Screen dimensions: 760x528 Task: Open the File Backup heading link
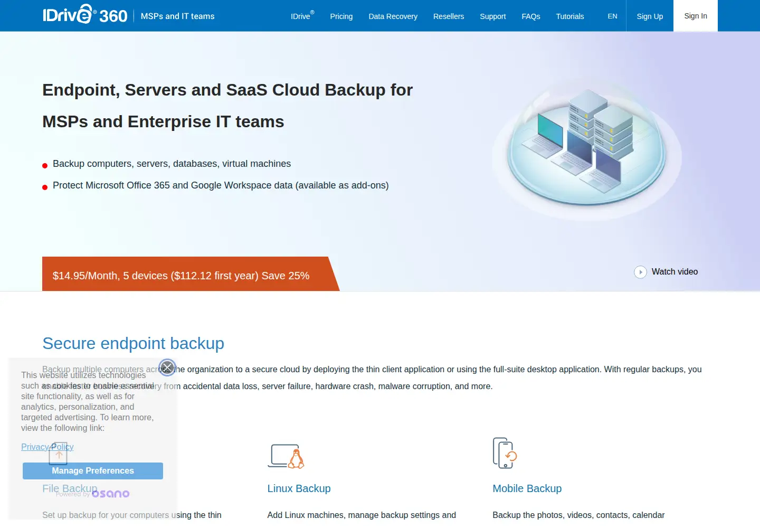point(70,488)
